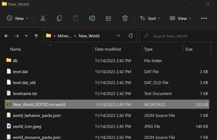The width and height of the screenshot is (217, 140).
Task: Open the See more ellipsis menu
Action: pos(204,18)
